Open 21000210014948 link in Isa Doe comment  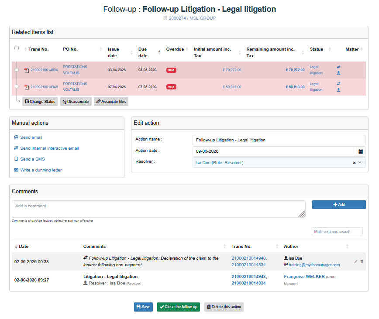click(x=249, y=258)
